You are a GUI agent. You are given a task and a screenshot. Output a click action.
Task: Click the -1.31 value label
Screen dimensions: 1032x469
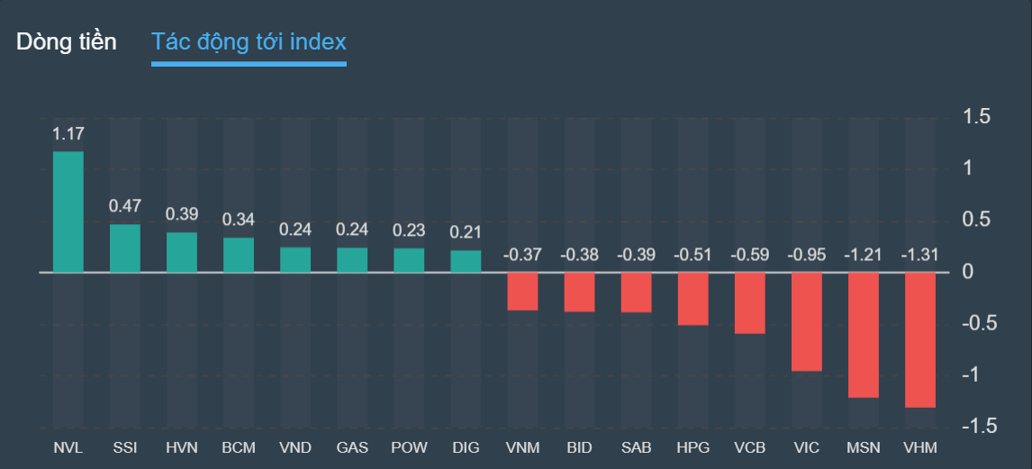pos(920,255)
